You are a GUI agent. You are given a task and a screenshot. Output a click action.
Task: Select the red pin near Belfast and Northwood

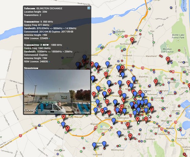tap(132, 41)
